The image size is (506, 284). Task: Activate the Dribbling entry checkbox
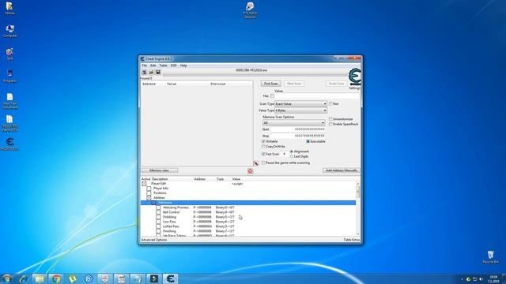pos(158,217)
